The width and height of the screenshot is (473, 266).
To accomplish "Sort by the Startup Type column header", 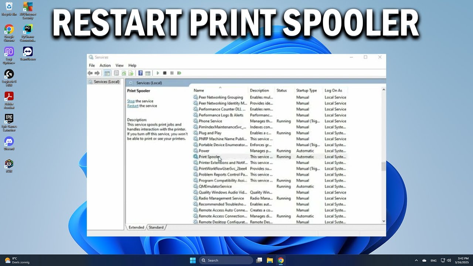I will 309,90.
